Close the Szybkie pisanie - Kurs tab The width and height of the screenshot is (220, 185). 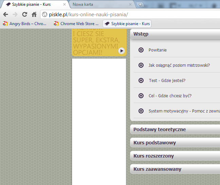tap(65, 4)
